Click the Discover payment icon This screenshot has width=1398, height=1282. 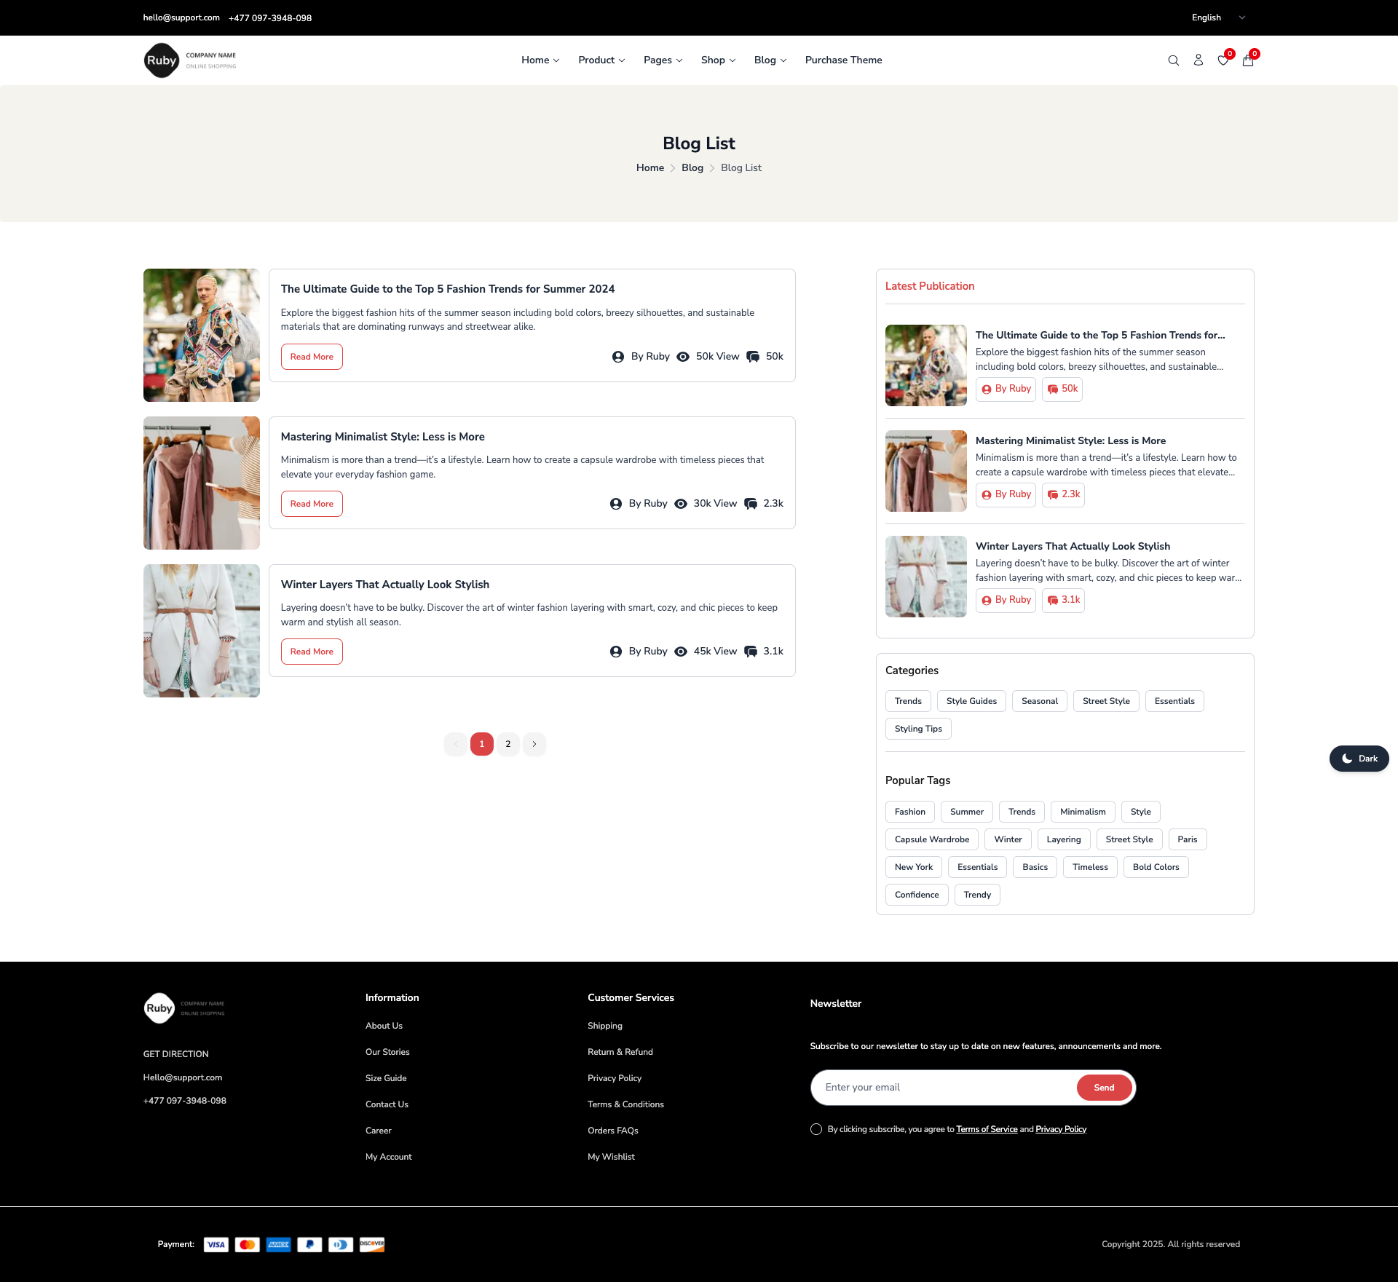pos(371,1244)
